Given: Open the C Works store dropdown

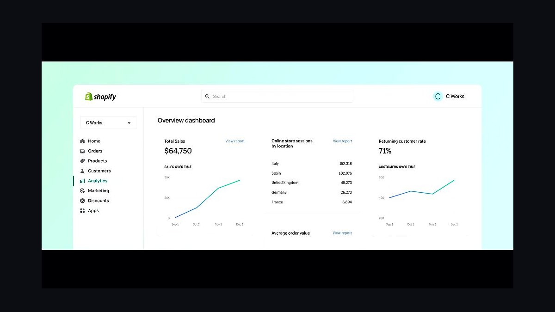Looking at the screenshot, I should (108, 122).
